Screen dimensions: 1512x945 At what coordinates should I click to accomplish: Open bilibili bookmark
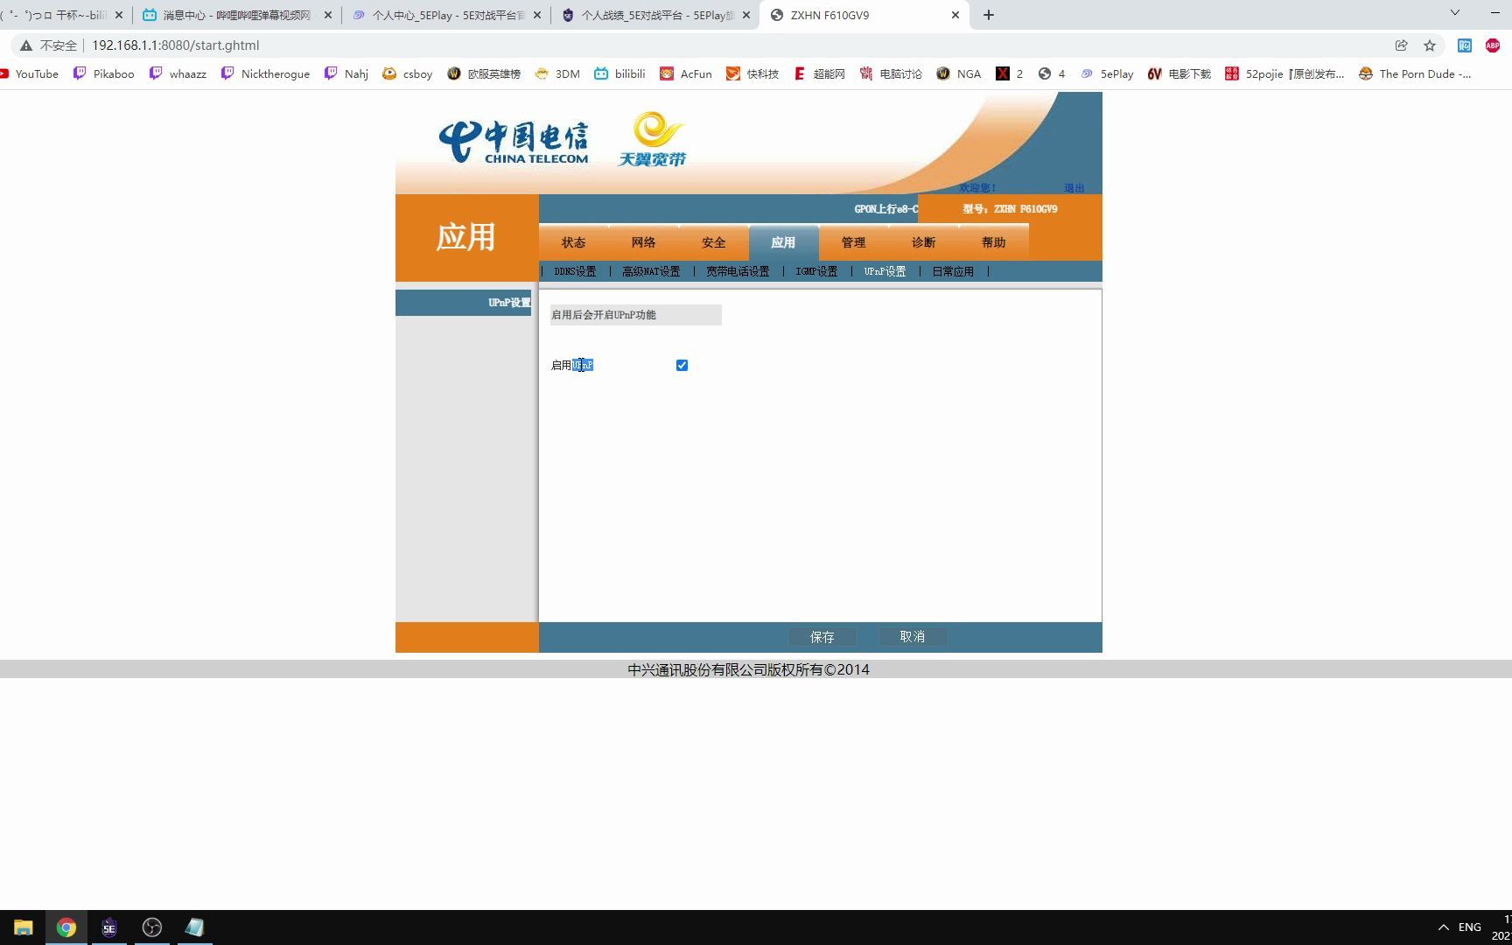click(619, 74)
